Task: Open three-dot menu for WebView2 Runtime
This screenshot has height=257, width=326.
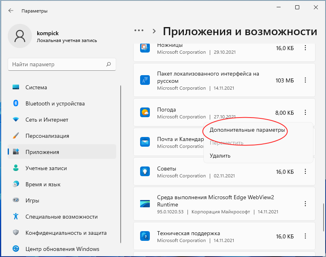Action: [305, 204]
